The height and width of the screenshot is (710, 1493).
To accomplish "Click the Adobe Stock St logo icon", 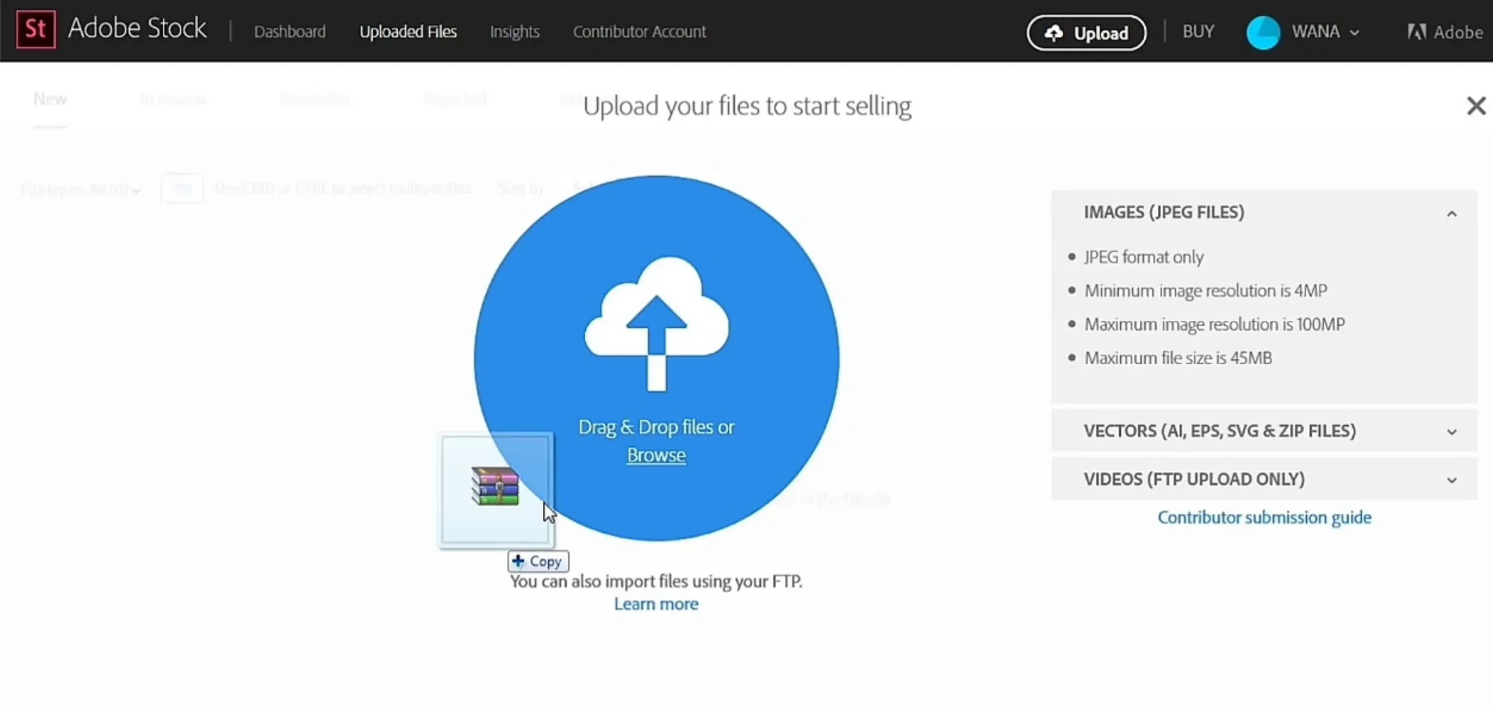I will [x=36, y=29].
